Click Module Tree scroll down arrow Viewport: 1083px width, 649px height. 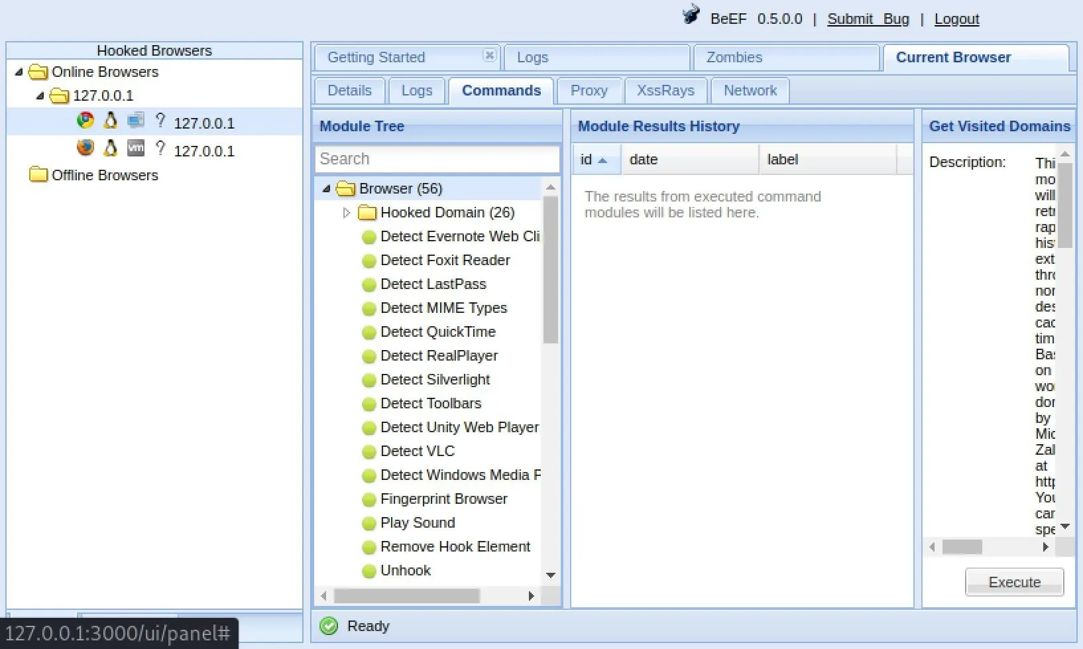(551, 575)
